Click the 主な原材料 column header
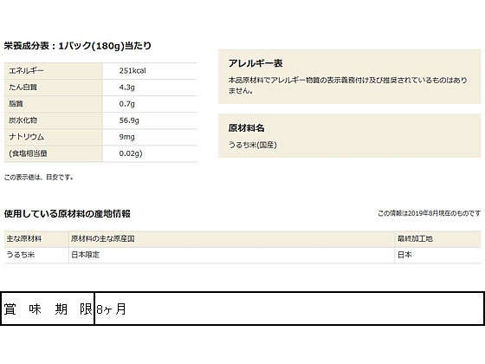Image resolution: width=485 pixels, height=364 pixels. pyautogui.click(x=24, y=239)
